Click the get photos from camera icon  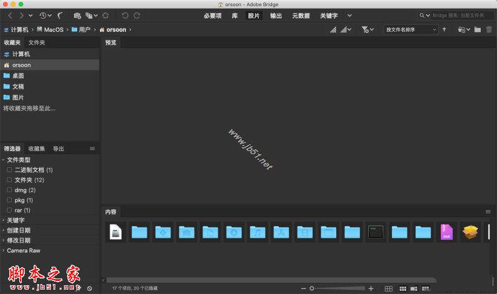coord(77,16)
